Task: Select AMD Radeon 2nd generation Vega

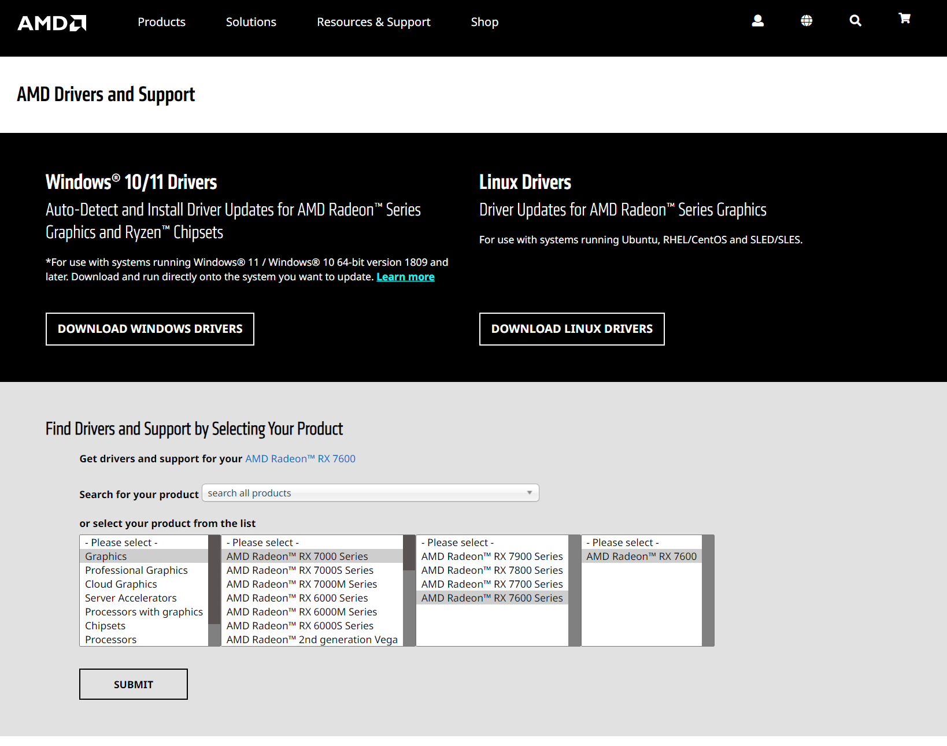Action: click(x=312, y=640)
